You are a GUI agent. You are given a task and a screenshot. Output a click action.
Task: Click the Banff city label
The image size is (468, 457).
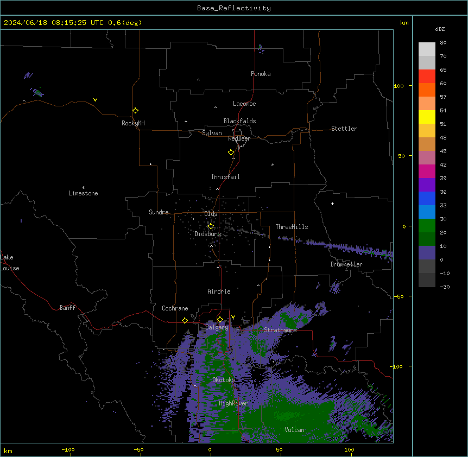coord(67,308)
